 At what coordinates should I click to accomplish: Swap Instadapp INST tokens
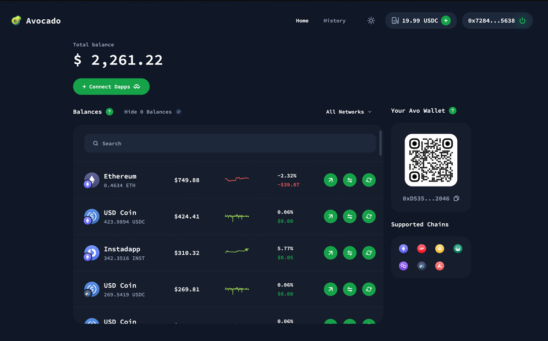coord(349,252)
